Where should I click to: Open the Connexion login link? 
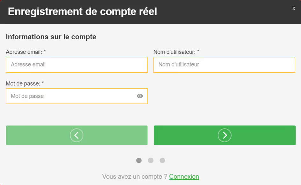[x=184, y=177]
